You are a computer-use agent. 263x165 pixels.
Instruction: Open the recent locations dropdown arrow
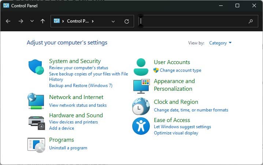pos(32,21)
